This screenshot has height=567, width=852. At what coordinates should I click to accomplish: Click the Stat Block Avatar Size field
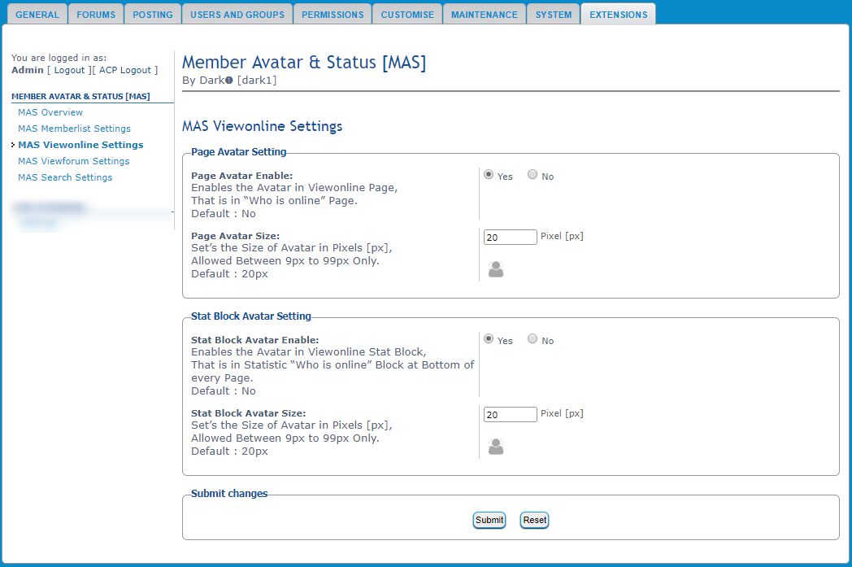(510, 415)
